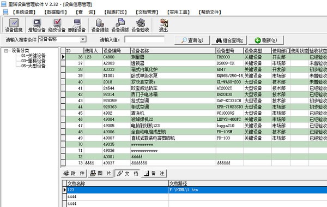
Task: Open the 设备验收 toolbar icon
Action: pos(140,25)
